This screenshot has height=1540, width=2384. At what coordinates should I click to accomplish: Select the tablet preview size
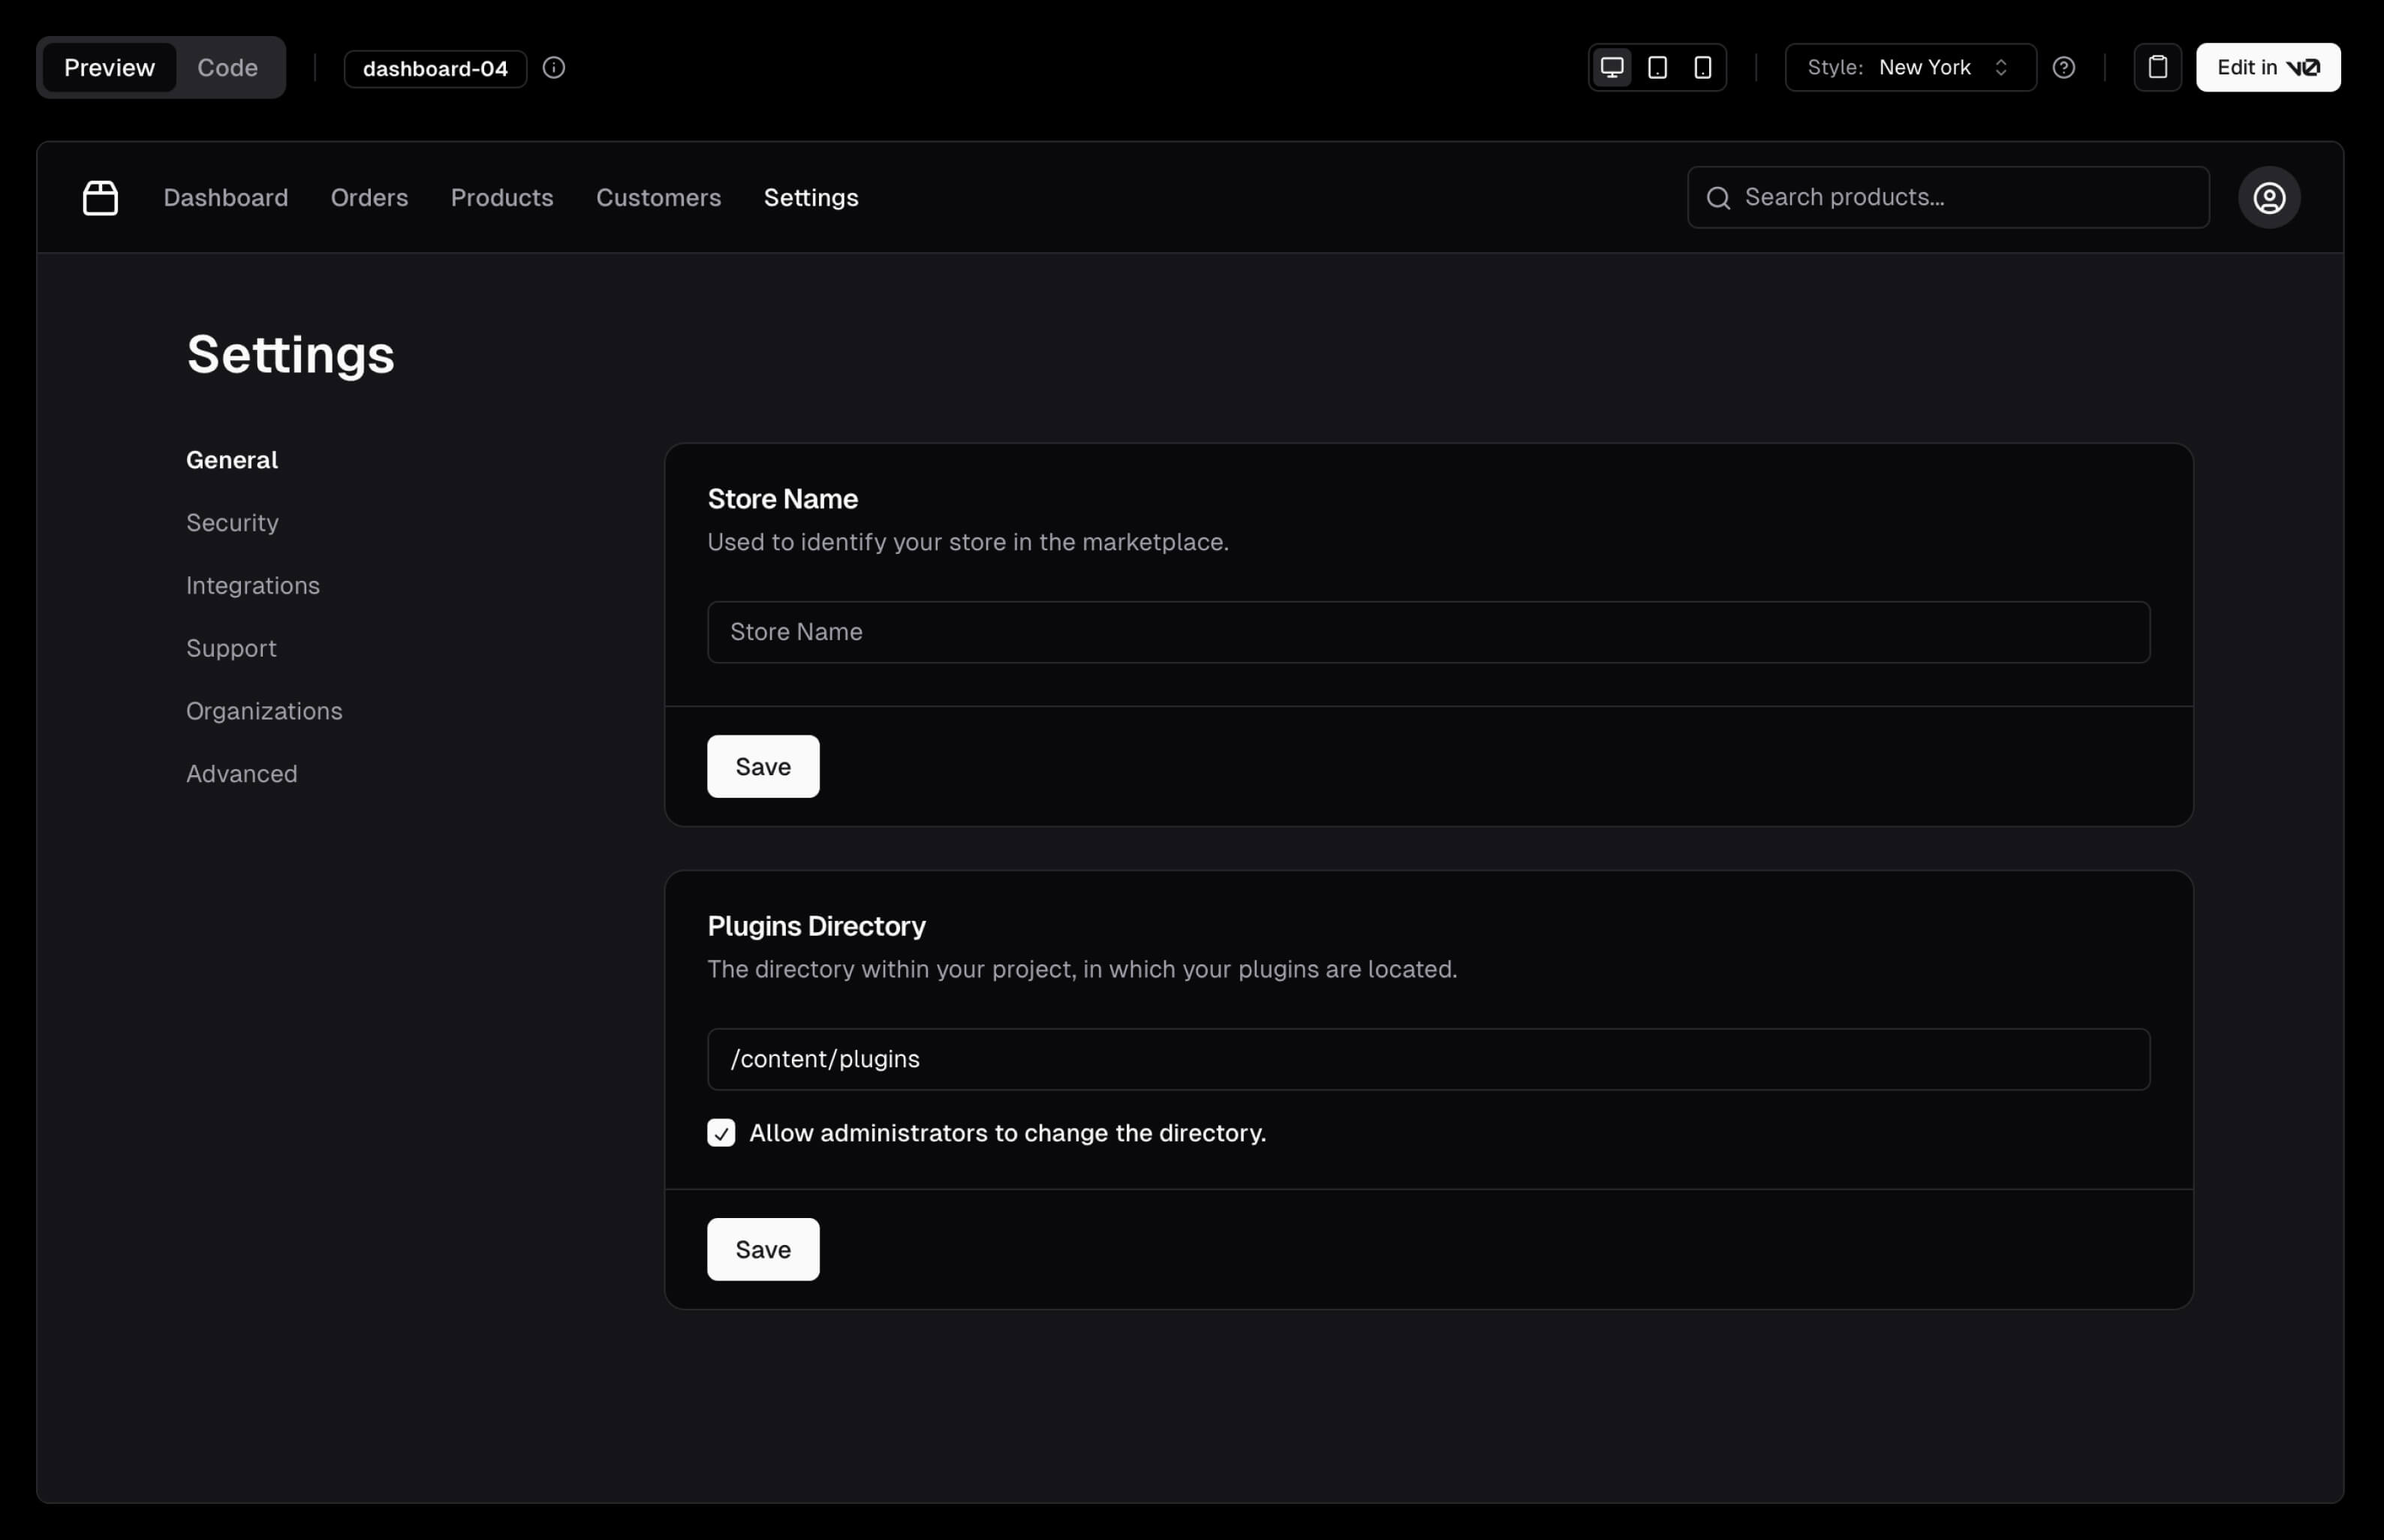click(x=1657, y=67)
